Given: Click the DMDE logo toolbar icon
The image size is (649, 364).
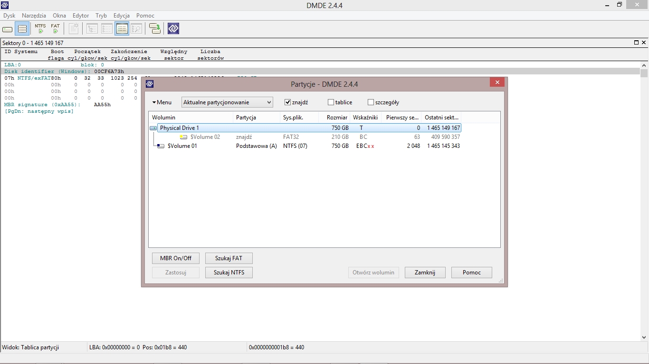Looking at the screenshot, I should (173, 29).
